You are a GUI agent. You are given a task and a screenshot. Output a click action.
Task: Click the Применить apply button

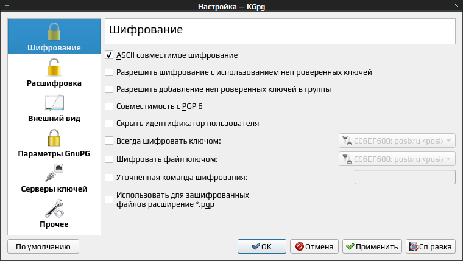tap(372, 246)
